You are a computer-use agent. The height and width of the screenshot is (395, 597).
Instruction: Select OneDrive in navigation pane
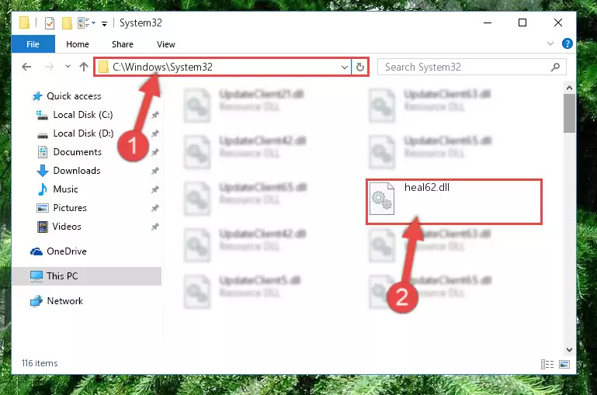[x=67, y=251]
